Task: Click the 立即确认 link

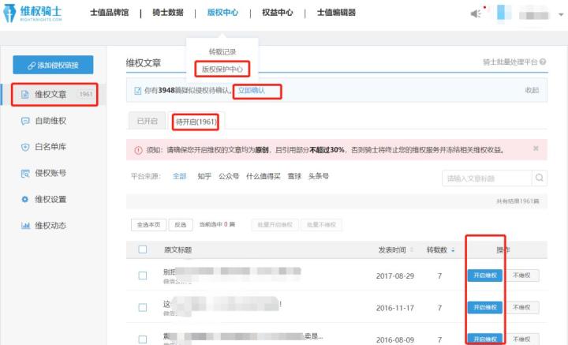Action: [252, 90]
